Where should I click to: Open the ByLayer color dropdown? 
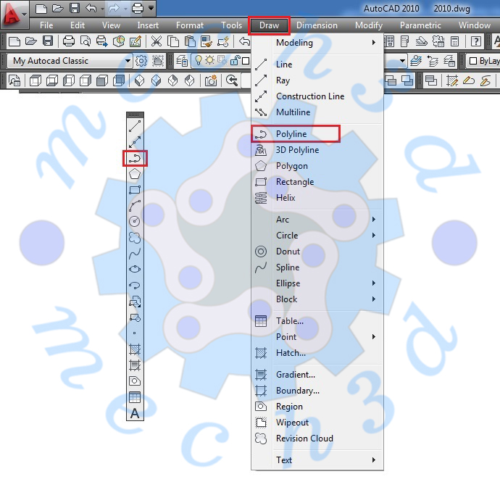point(483,61)
